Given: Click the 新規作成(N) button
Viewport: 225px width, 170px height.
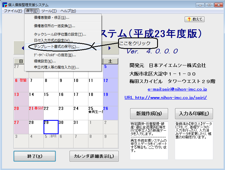Looking at the screenshot, I should click(149, 114).
